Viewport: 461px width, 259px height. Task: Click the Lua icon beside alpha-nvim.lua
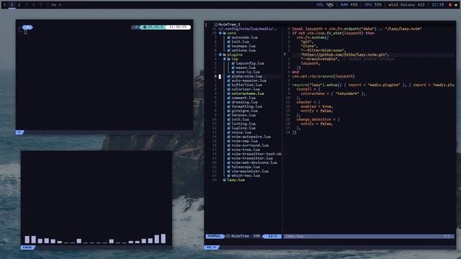coord(229,76)
